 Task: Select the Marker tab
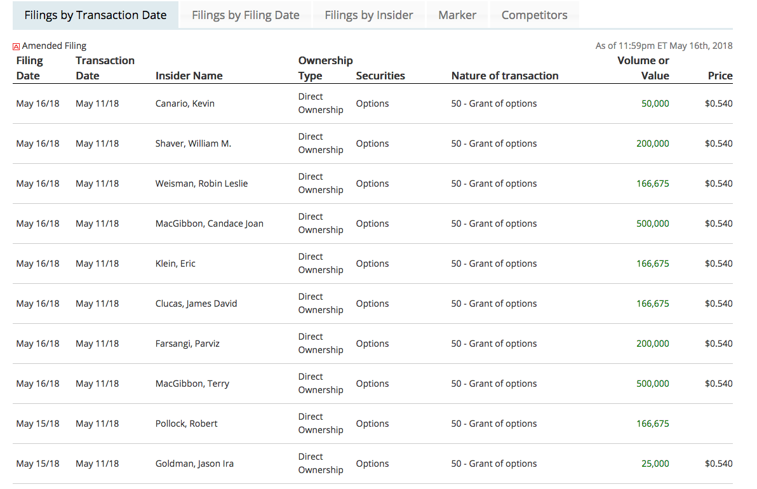[x=457, y=15]
